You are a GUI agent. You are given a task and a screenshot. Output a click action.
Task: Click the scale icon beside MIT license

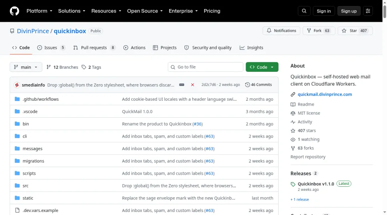point(293,113)
